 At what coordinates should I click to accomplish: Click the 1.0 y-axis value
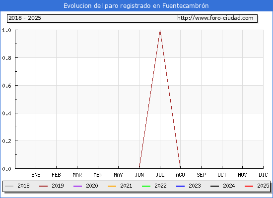6,30
